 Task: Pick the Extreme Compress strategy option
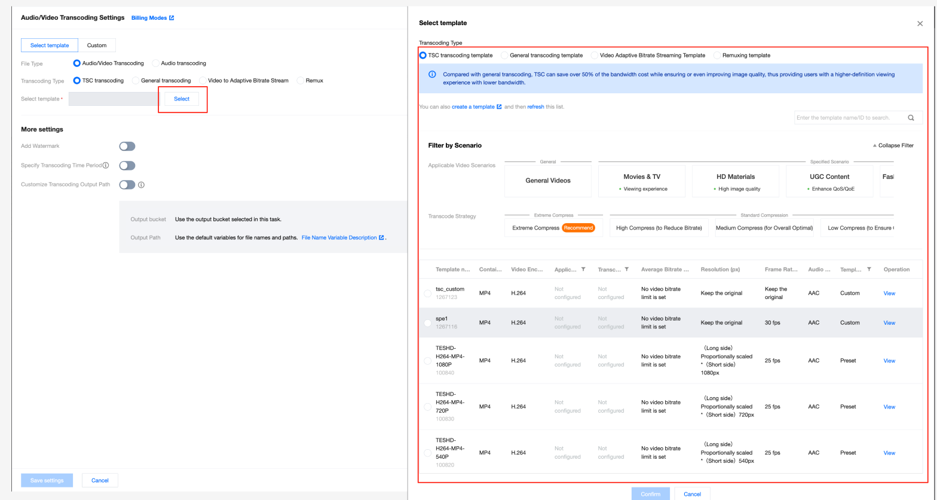pyautogui.click(x=553, y=228)
